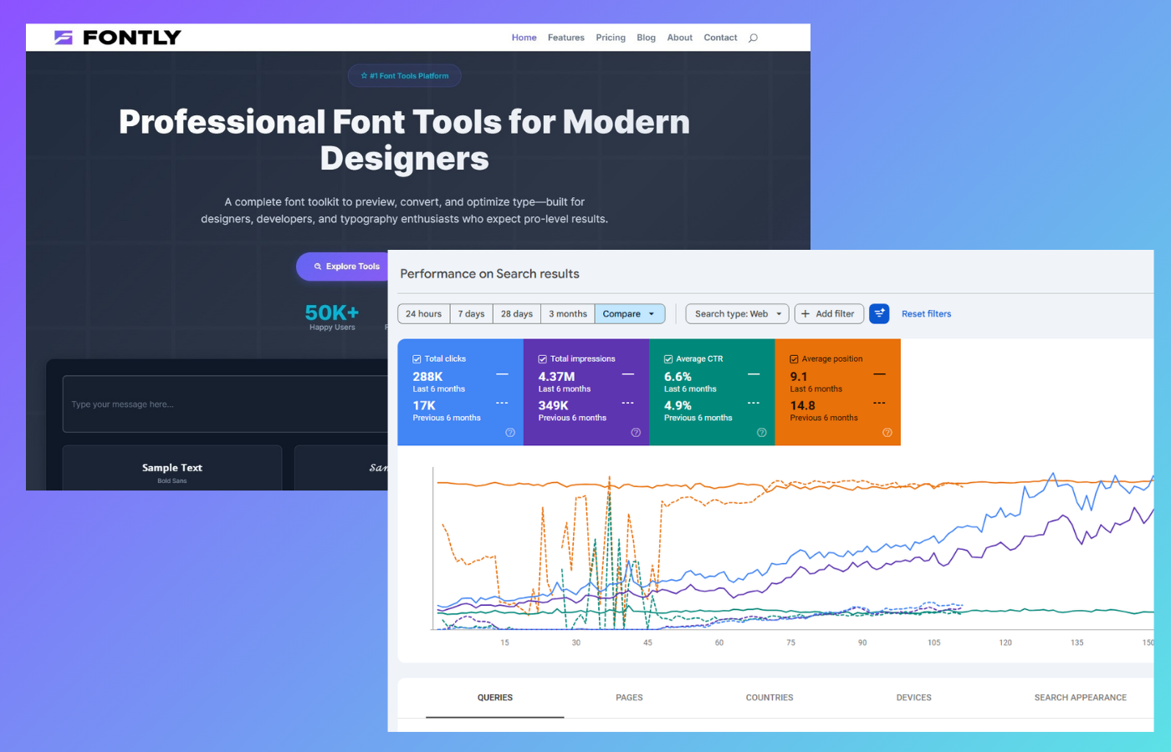Toggle the Total impressions checkbox
The width and height of the screenshot is (1171, 752).
point(542,359)
